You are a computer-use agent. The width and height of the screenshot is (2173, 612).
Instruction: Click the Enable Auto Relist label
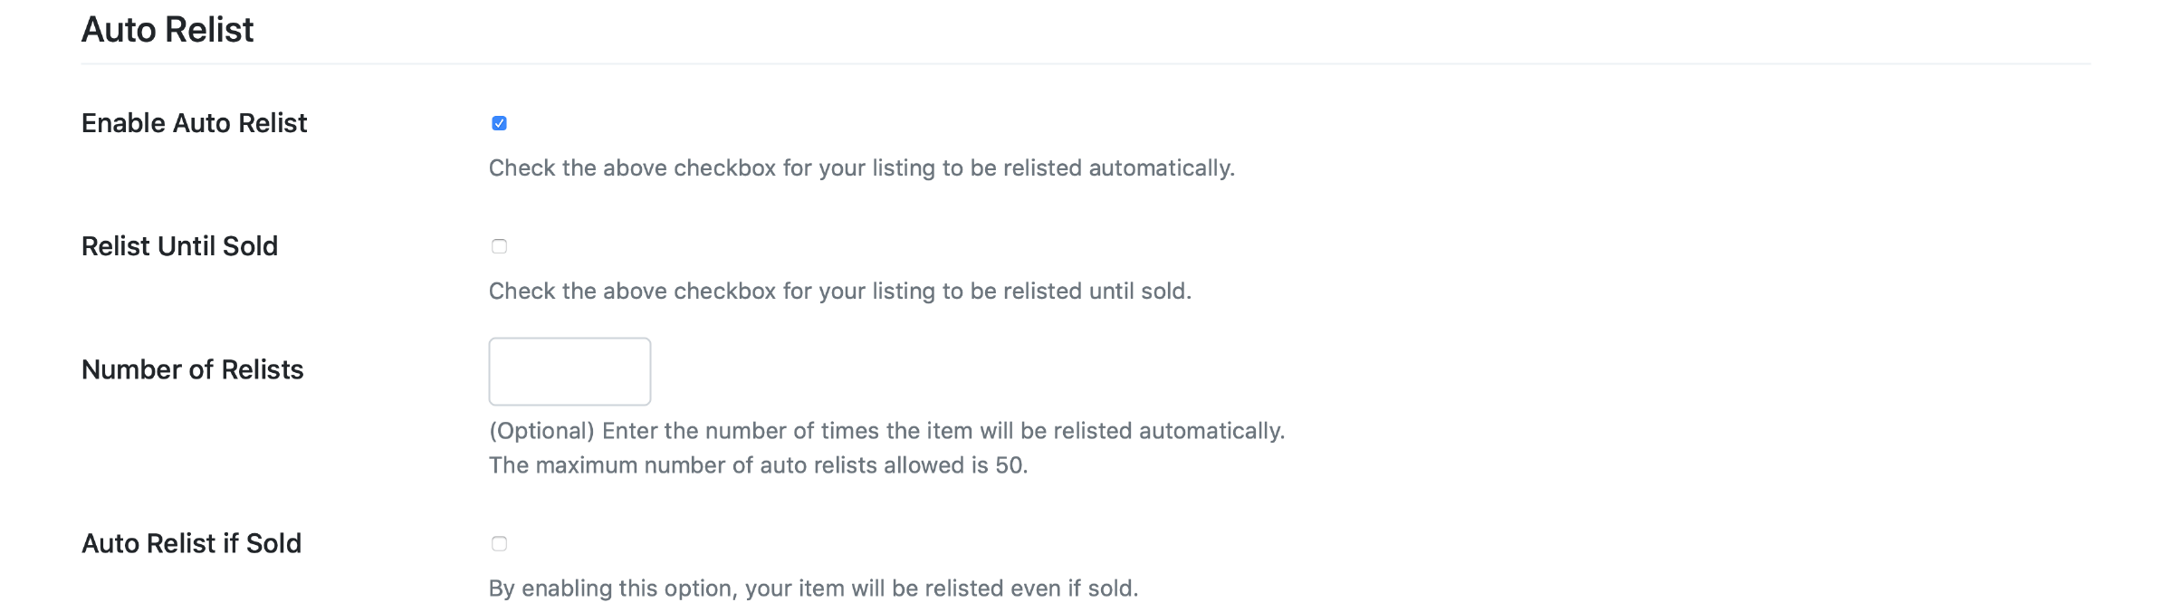(194, 123)
